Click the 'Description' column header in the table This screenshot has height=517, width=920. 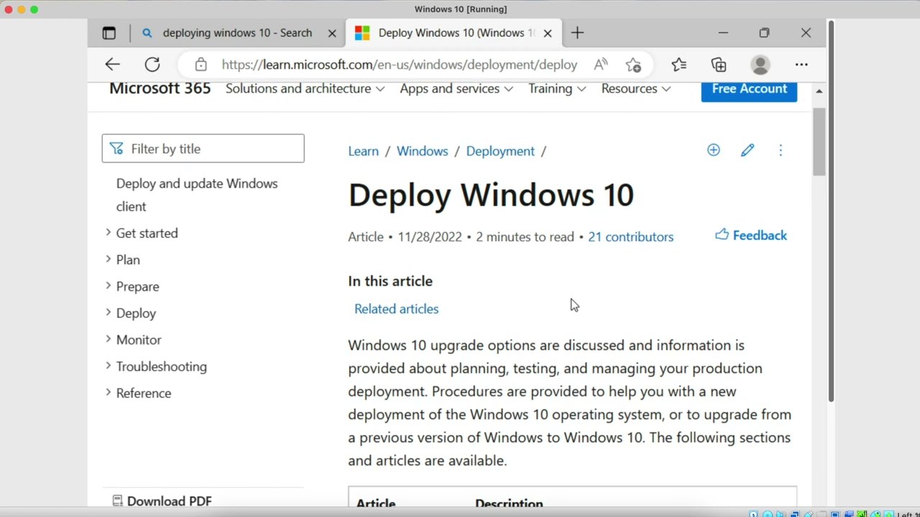(x=509, y=503)
